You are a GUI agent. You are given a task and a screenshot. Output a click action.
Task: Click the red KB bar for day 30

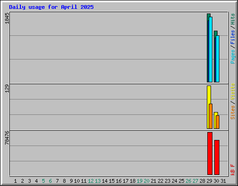(217, 157)
